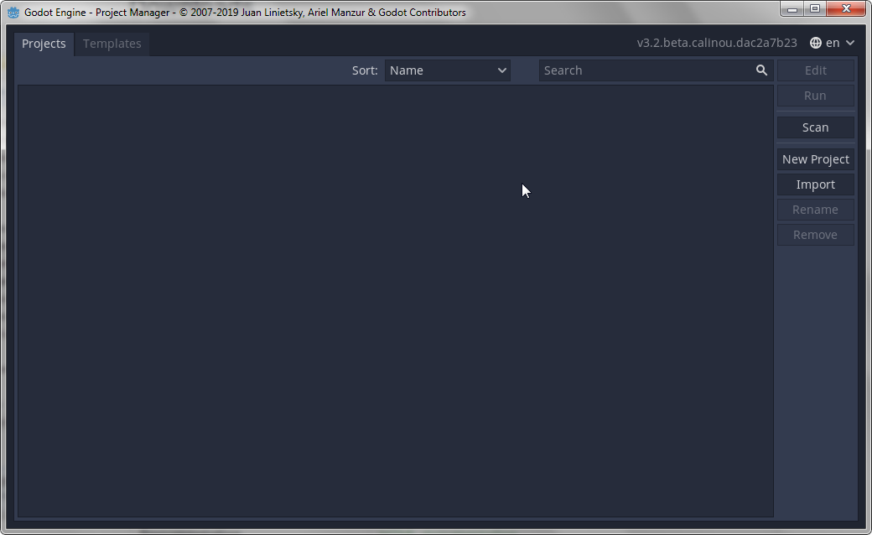Open the Sort by Name dropdown

(x=448, y=70)
